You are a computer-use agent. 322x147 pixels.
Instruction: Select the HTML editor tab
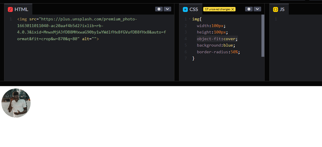[x=18, y=9]
